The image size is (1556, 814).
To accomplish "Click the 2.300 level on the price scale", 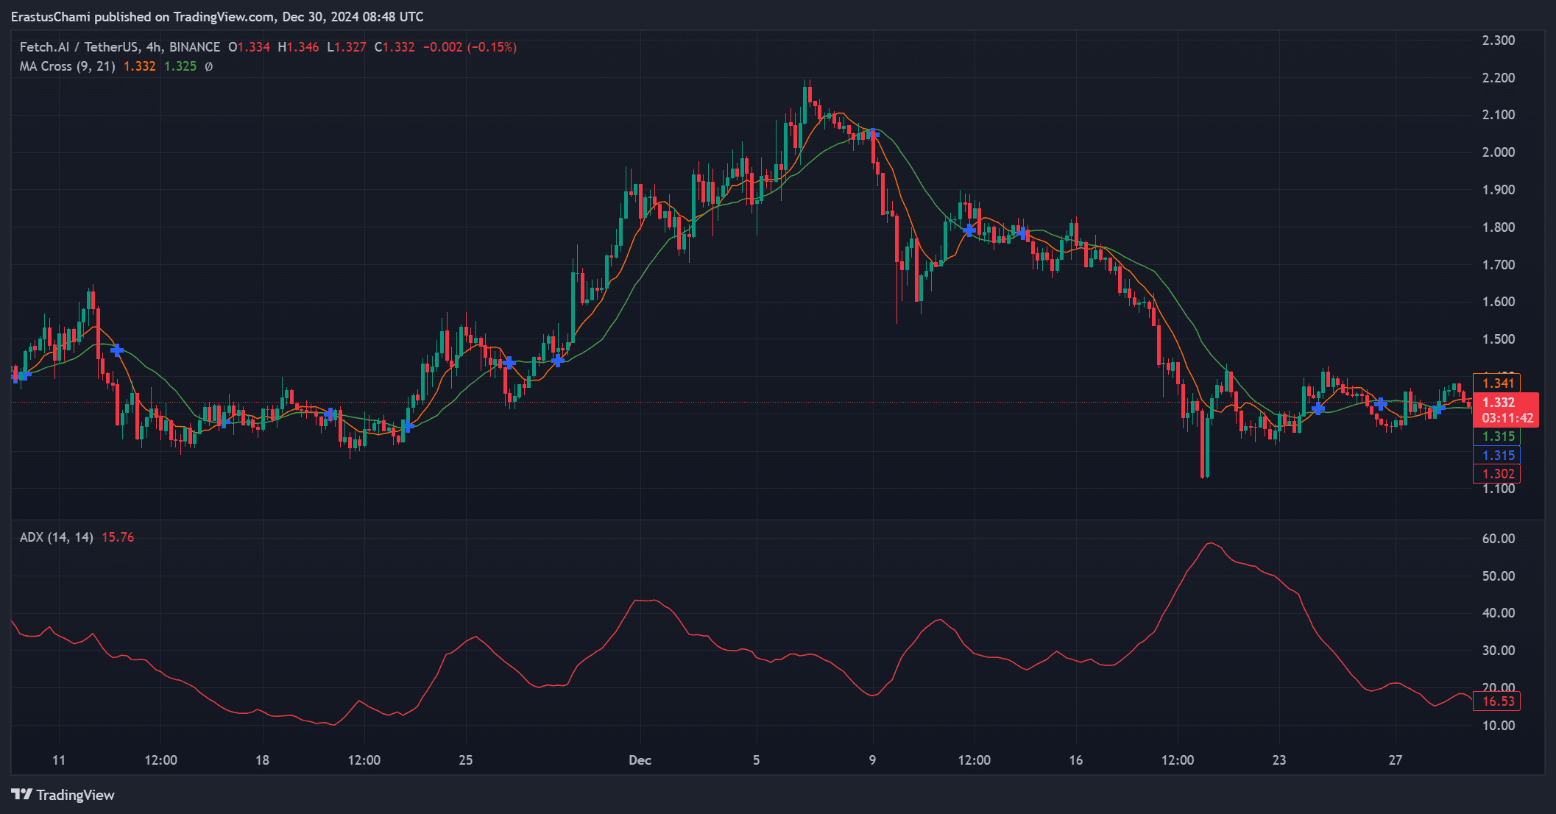I will pos(1498,40).
